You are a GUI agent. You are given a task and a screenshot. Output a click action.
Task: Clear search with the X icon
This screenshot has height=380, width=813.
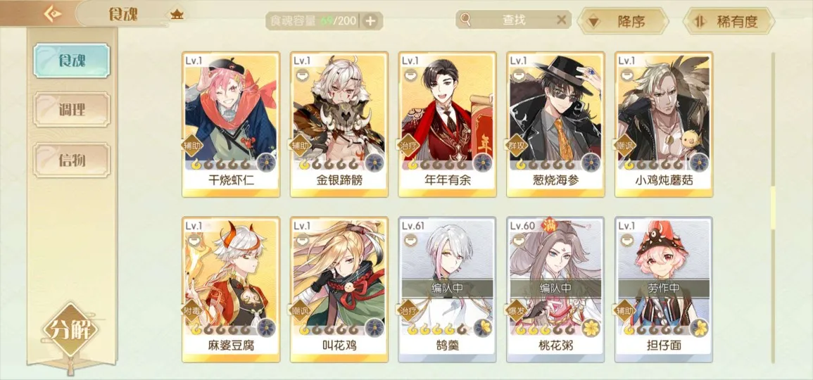(561, 20)
